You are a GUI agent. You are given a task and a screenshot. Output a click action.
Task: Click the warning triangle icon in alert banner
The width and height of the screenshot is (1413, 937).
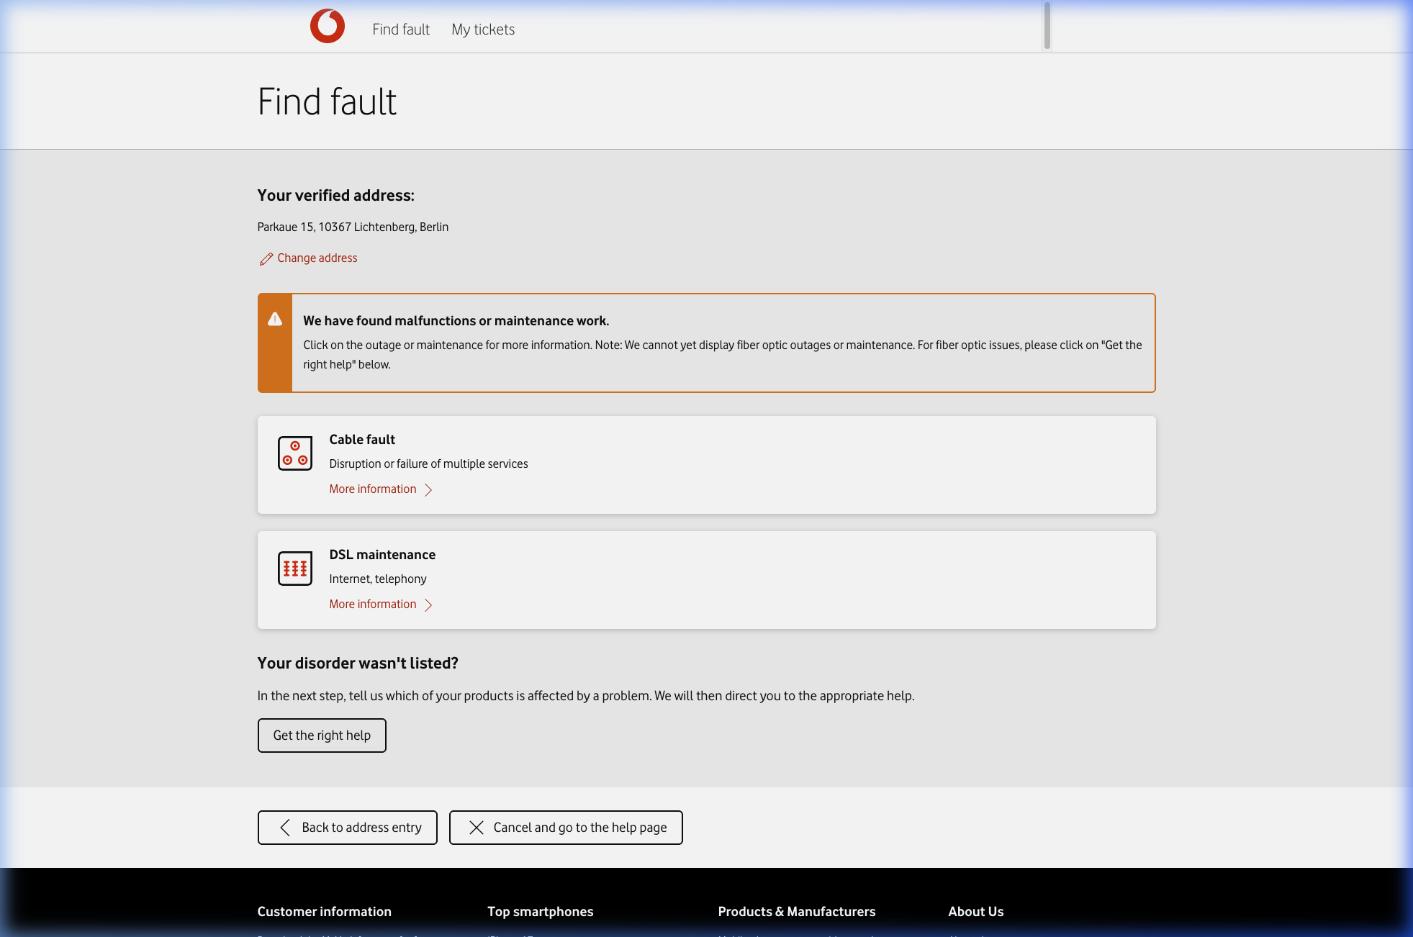click(275, 320)
